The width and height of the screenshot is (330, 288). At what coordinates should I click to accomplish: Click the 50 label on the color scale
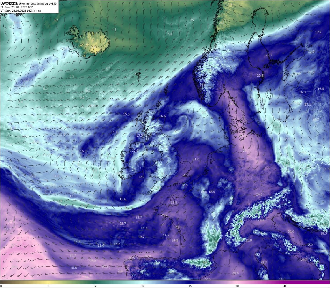click(x=284, y=286)
